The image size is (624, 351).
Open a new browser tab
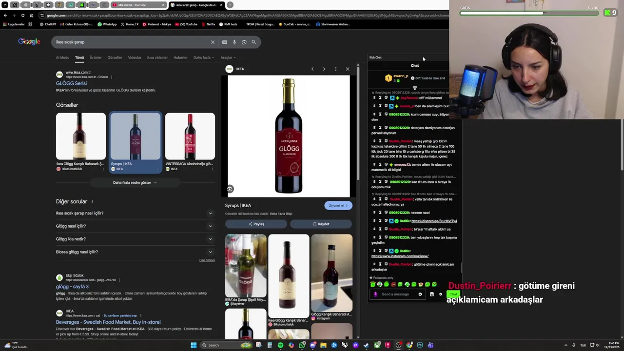pyautogui.click(x=230, y=5)
